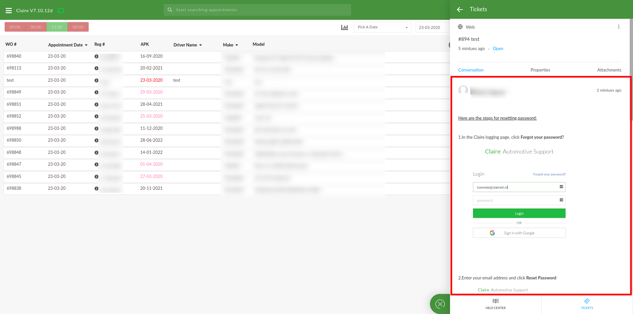Click info icon for WO 698845
This screenshot has width=633, height=314.
[x=96, y=177]
